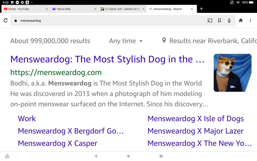Tap the About 999,000,000 results text
Screen dimensions: 257x161
[50, 41]
